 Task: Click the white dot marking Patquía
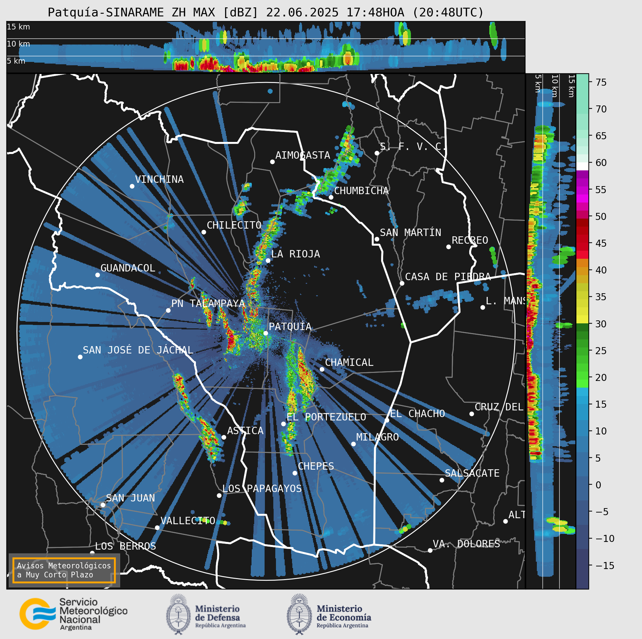pyautogui.click(x=266, y=333)
